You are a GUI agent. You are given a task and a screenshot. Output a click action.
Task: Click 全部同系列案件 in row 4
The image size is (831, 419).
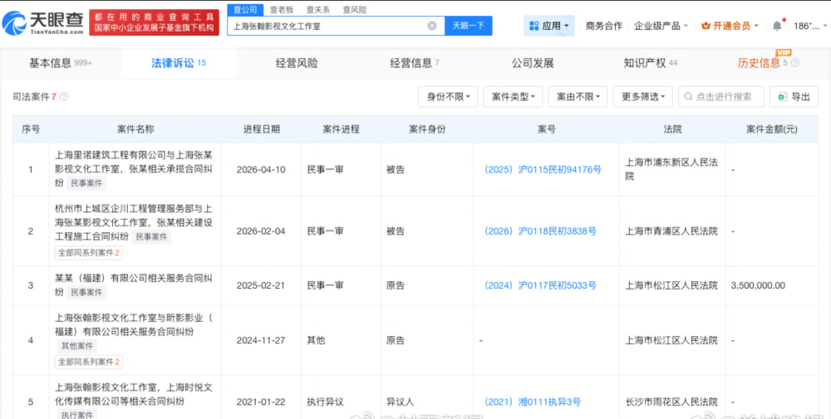tap(89, 362)
